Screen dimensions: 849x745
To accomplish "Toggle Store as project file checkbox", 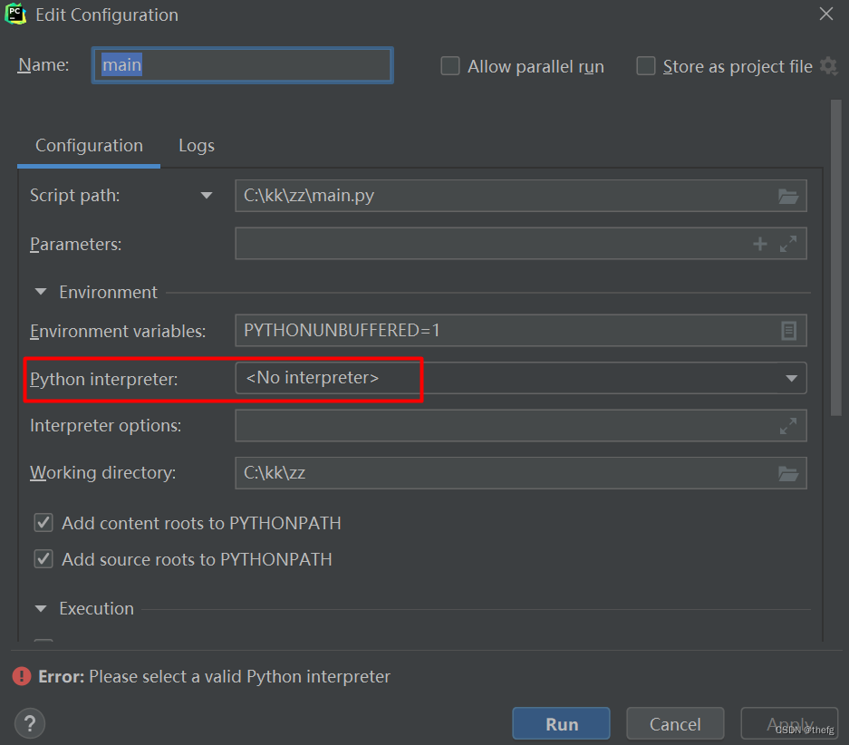I will [x=645, y=66].
